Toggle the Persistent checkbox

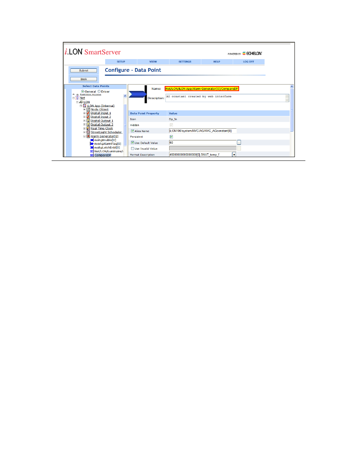171,137
